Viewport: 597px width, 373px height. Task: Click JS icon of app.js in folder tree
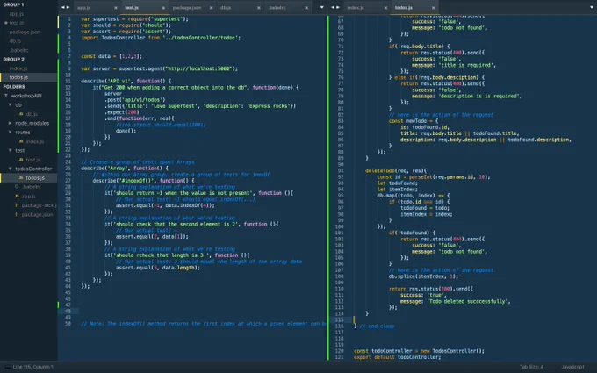click(x=17, y=196)
